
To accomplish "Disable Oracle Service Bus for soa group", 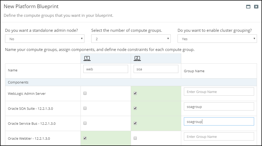I will [x=135, y=123].
